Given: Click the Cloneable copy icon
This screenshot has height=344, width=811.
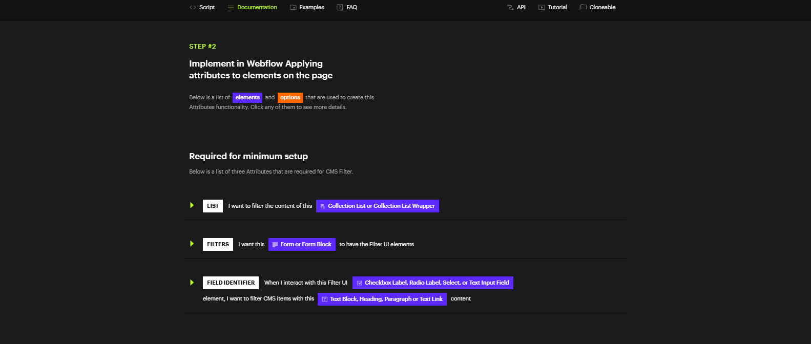Looking at the screenshot, I should click(583, 7).
